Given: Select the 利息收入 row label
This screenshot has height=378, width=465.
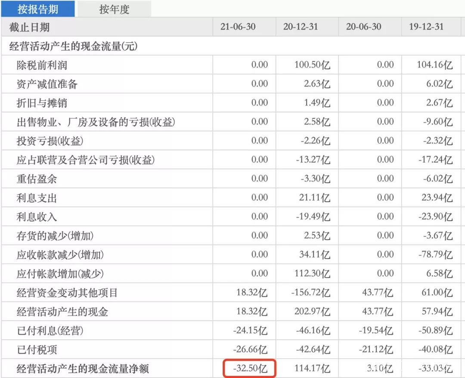Looking at the screenshot, I should [x=37, y=217].
